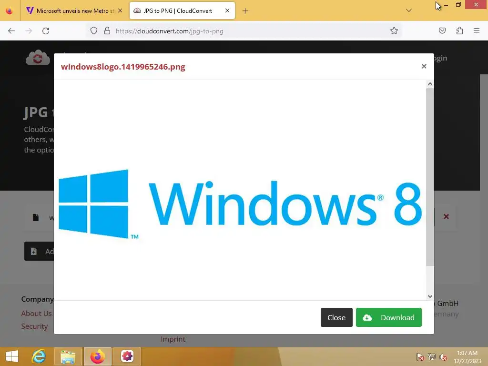Click the tracking protection shield icon

click(x=94, y=31)
